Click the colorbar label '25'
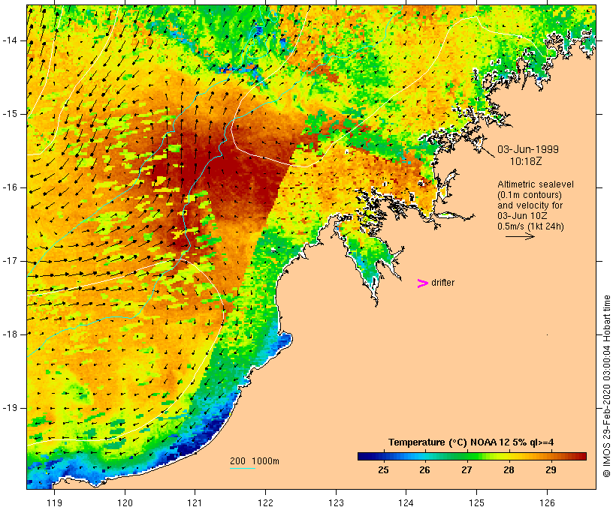 pos(383,469)
